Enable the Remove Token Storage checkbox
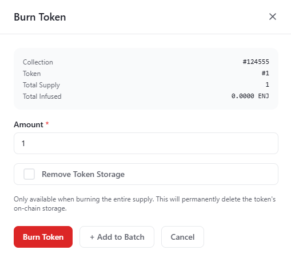Image resolution: width=291 pixels, height=254 pixels. (x=29, y=174)
